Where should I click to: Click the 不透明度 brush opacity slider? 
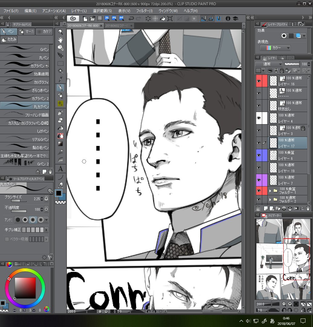click(x=19, y=211)
